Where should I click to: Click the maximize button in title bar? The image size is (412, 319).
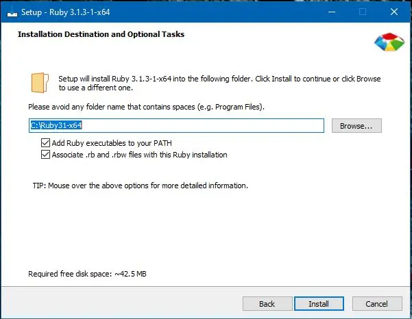coord(363,12)
